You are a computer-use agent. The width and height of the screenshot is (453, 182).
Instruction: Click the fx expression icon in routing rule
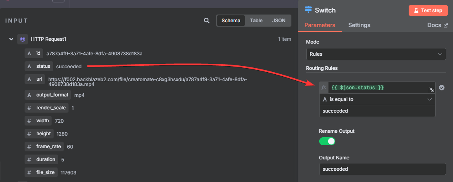[324, 88]
